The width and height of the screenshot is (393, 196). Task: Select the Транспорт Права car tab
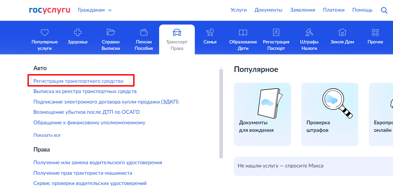click(177, 40)
